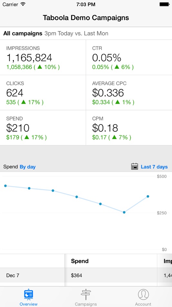Change the 'Spend' chart metric label
The width and height of the screenshot is (172, 307).
coord(11,167)
